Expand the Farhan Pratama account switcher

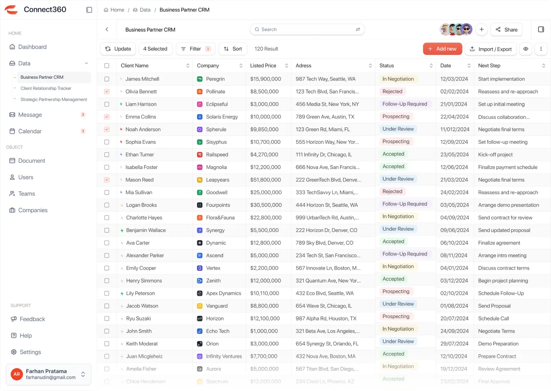[83, 374]
